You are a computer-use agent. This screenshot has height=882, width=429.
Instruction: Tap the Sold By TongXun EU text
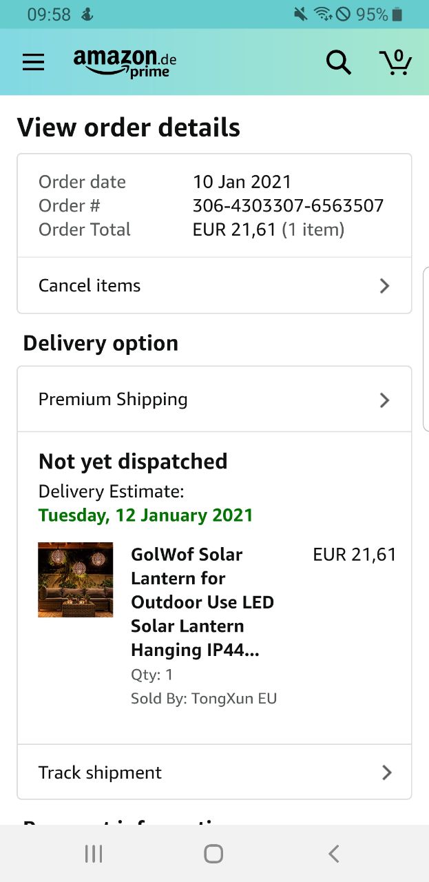[204, 699]
